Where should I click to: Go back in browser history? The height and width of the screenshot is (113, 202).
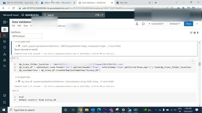3,8
